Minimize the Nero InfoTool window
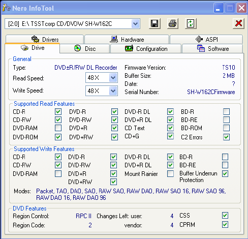This screenshot has width=248, height=239. [x=218, y=8]
